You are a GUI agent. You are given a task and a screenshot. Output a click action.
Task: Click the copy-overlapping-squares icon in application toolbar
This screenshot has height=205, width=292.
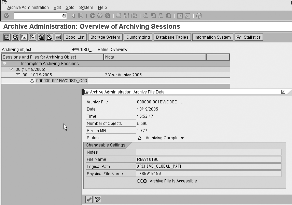click(50, 37)
